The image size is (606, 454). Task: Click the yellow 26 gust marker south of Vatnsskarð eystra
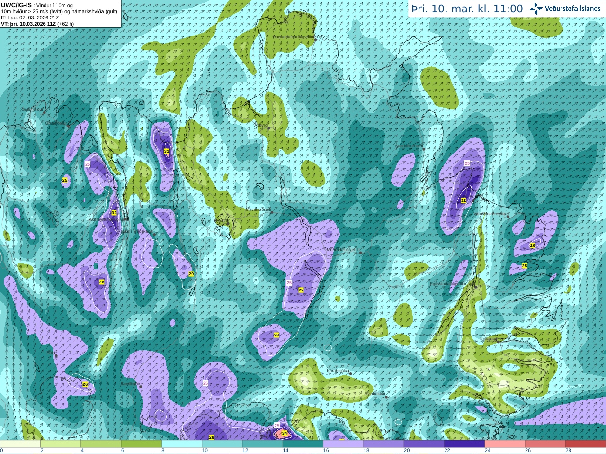point(533,245)
